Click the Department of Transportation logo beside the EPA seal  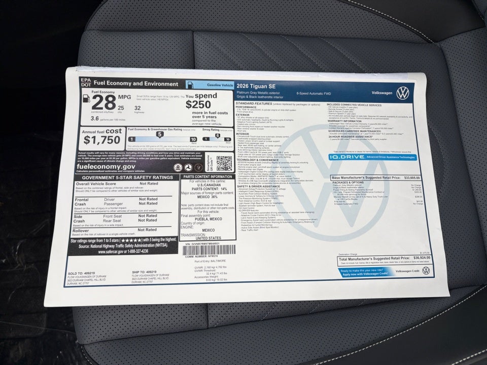click(189, 167)
